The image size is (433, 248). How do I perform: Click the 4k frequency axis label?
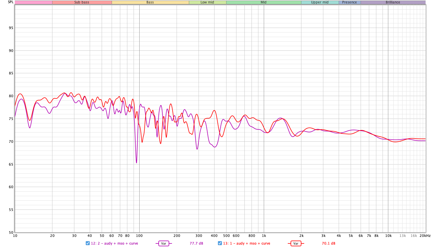coord(339,236)
